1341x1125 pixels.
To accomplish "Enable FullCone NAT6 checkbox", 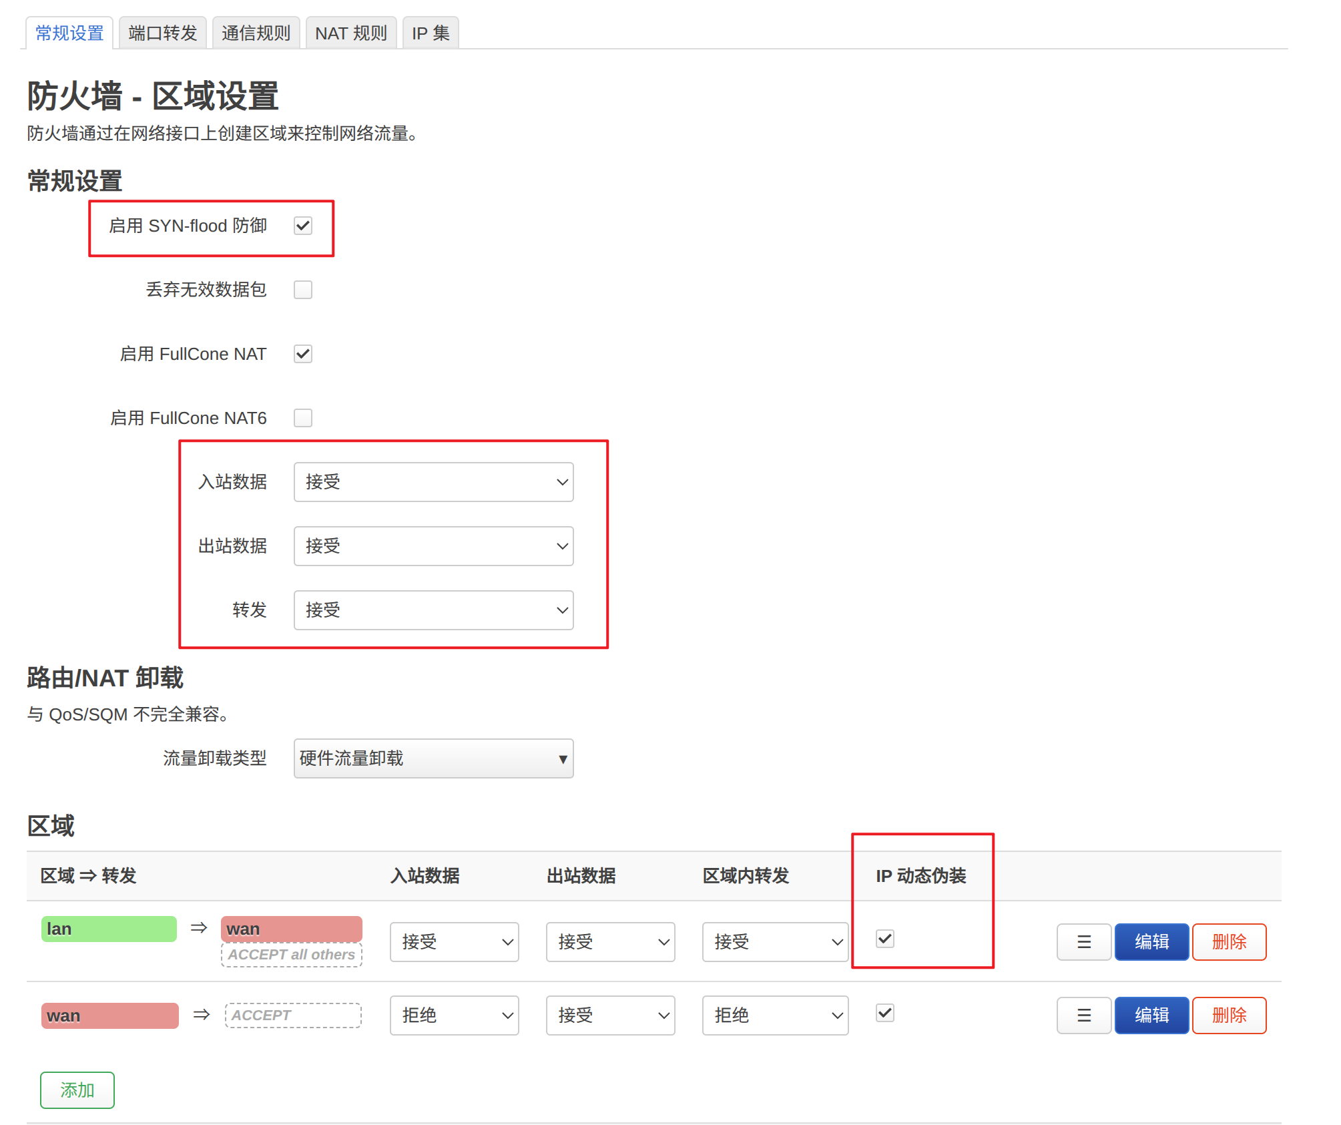I will [303, 418].
